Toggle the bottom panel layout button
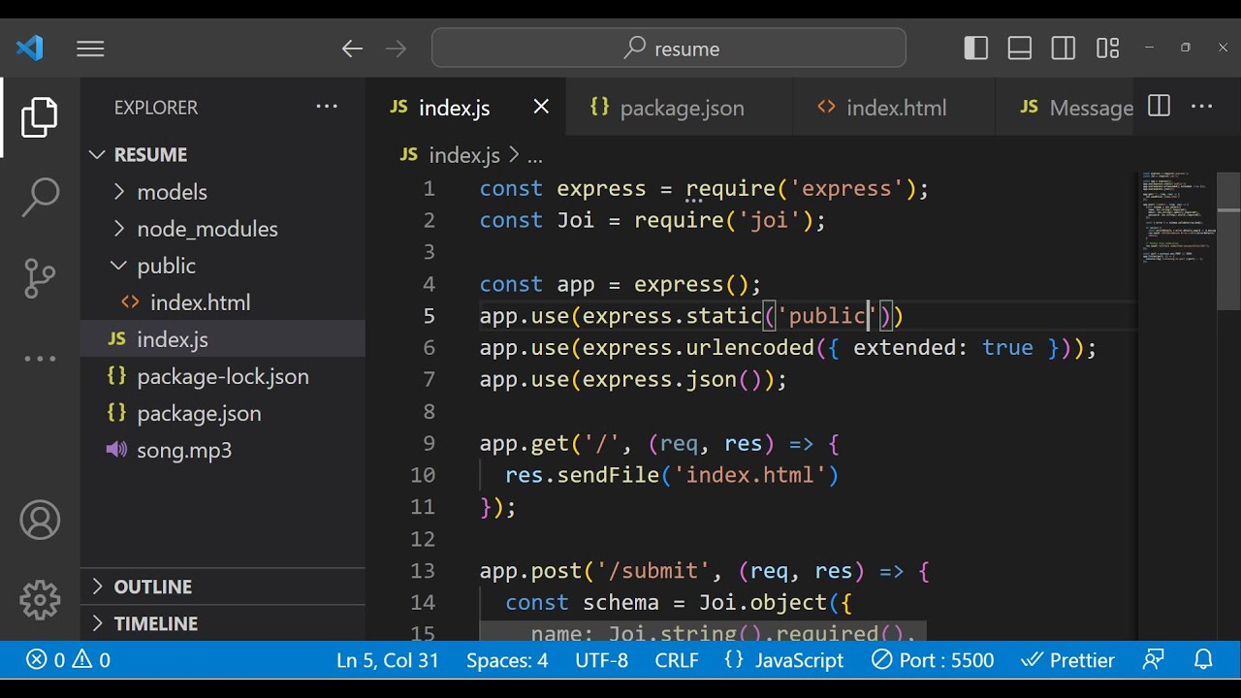 point(1020,48)
